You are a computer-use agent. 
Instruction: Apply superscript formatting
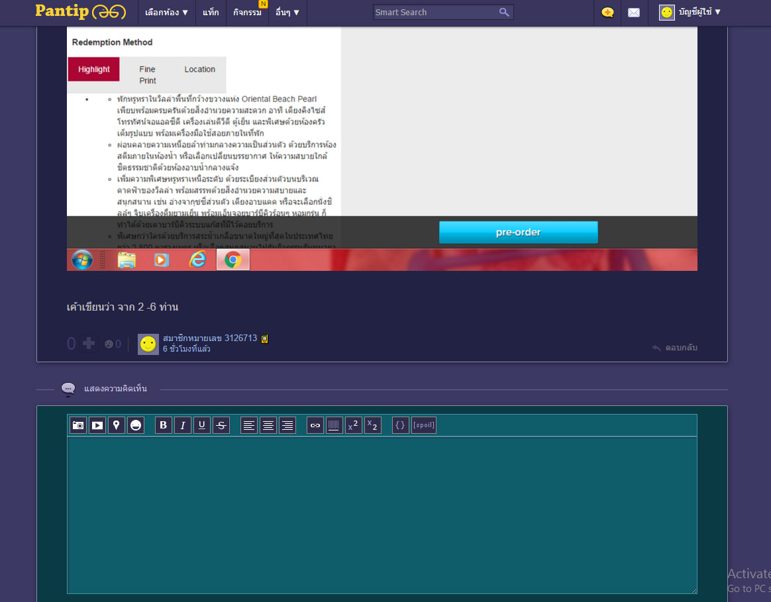[354, 425]
